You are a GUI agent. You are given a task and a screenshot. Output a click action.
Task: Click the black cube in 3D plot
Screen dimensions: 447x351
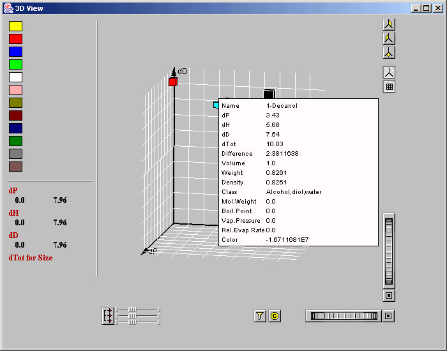[269, 94]
